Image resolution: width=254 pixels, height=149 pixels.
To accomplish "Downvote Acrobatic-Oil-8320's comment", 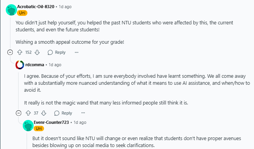I will (37, 52).
